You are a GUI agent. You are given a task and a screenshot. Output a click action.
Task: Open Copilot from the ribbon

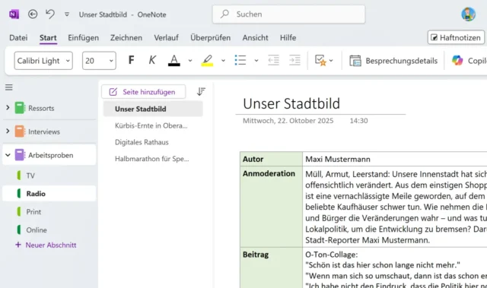click(x=469, y=61)
